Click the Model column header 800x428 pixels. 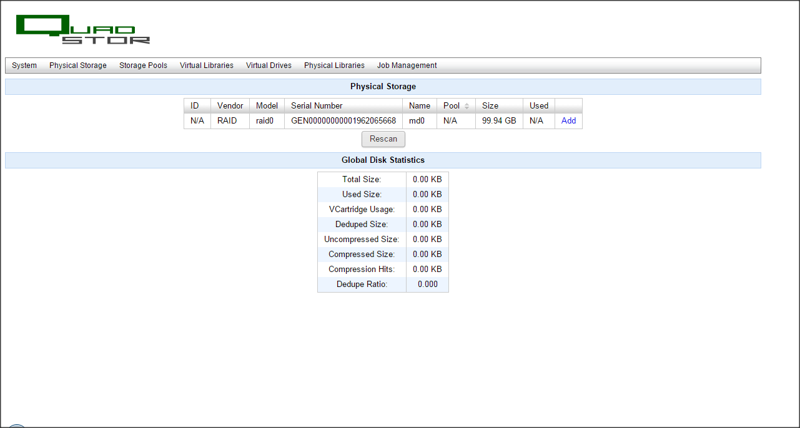(267, 106)
